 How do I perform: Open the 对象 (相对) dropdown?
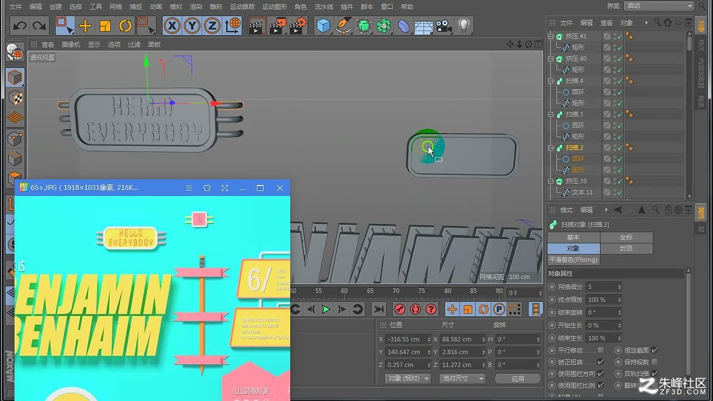click(x=408, y=379)
